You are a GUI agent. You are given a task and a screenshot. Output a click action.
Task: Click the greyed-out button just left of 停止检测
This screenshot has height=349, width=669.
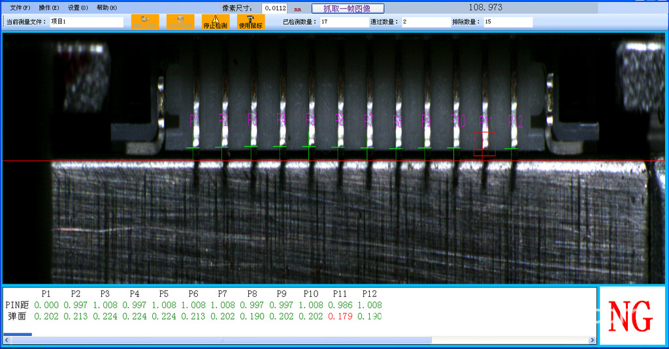tap(180, 22)
